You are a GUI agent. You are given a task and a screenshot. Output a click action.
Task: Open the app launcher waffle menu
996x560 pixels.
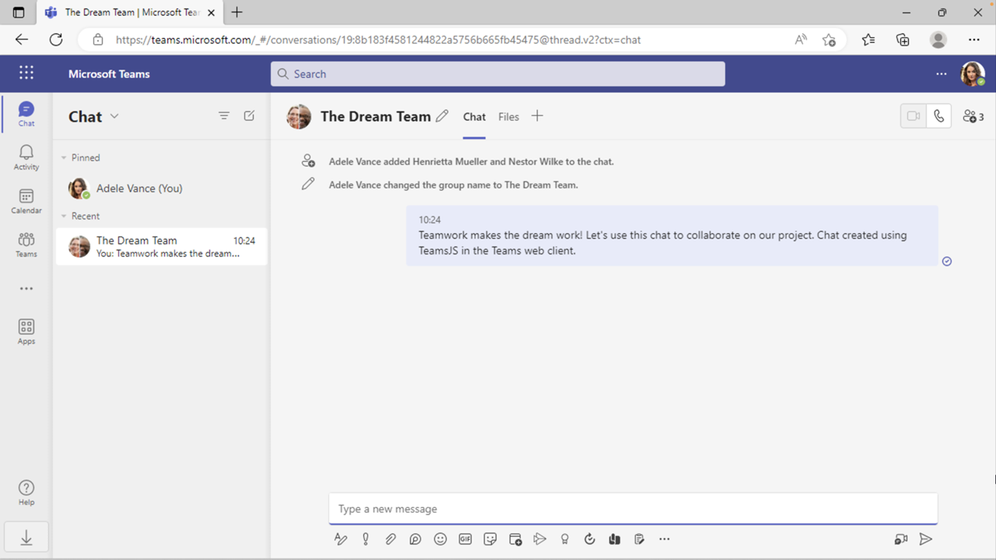pyautogui.click(x=26, y=73)
